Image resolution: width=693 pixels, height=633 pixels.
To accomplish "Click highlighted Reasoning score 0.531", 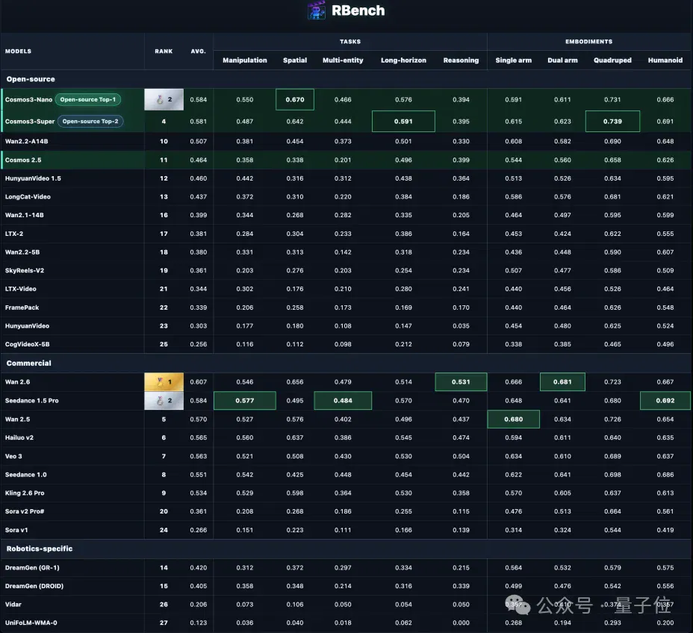I will pyautogui.click(x=461, y=381).
